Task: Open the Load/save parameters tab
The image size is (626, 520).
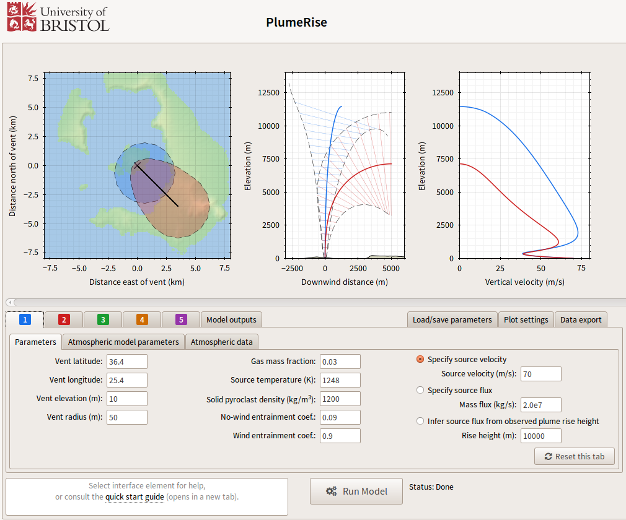Action: [452, 319]
